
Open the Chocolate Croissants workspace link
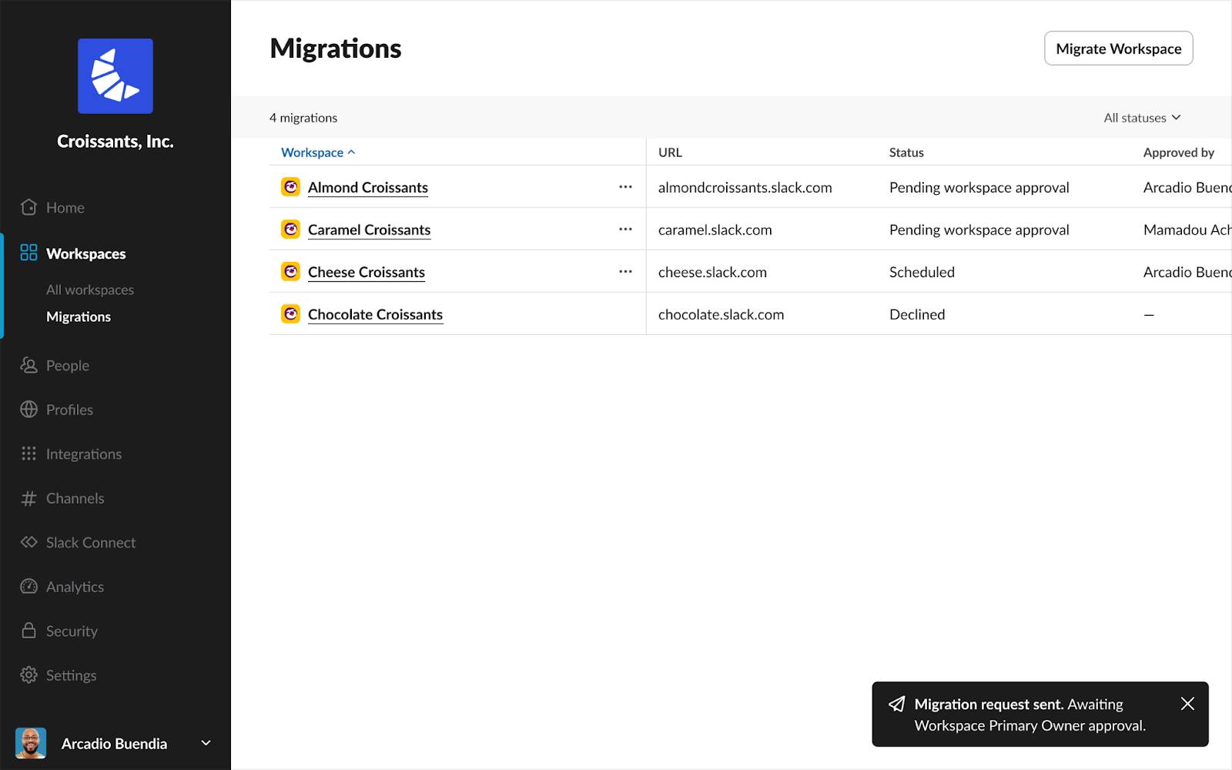point(375,314)
